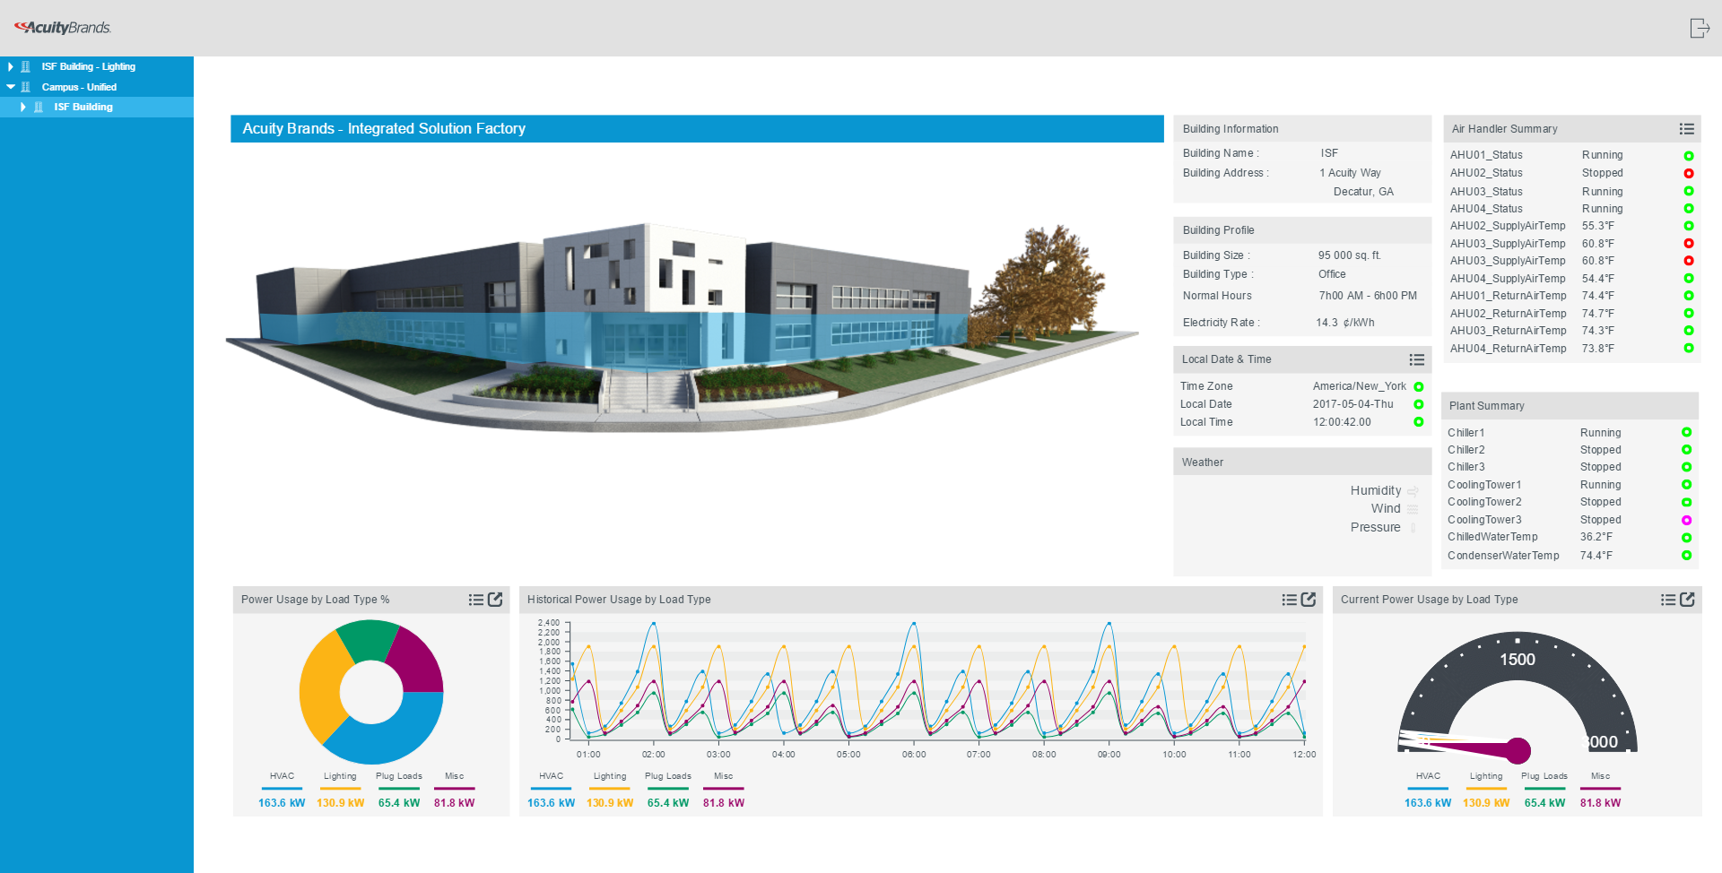Click the AHU03_ReturnAirTemp row label

pyautogui.click(x=1508, y=331)
